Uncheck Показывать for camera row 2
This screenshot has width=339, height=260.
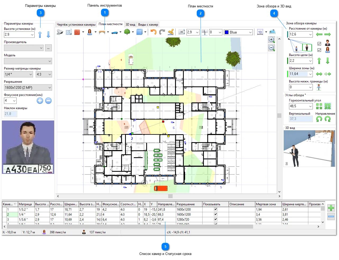pyautogui.click(x=216, y=214)
